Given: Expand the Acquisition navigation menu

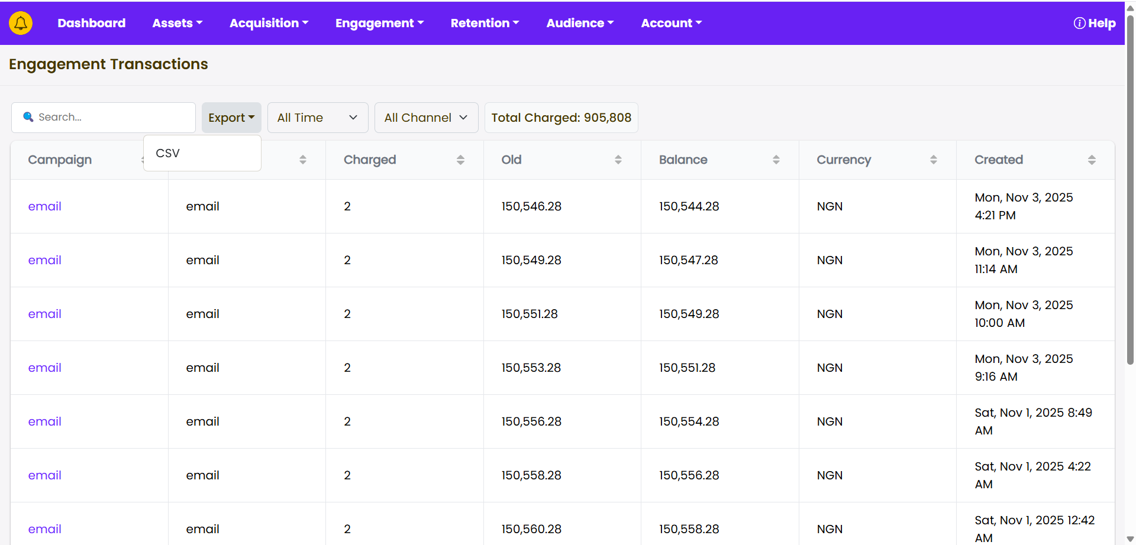Looking at the screenshot, I should click(269, 23).
